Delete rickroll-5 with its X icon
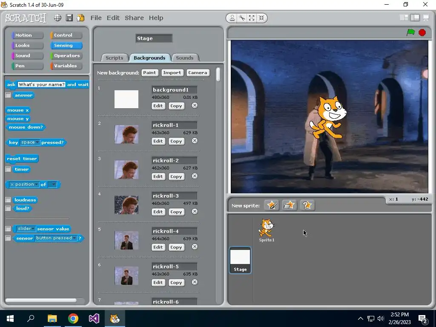 [195, 282]
